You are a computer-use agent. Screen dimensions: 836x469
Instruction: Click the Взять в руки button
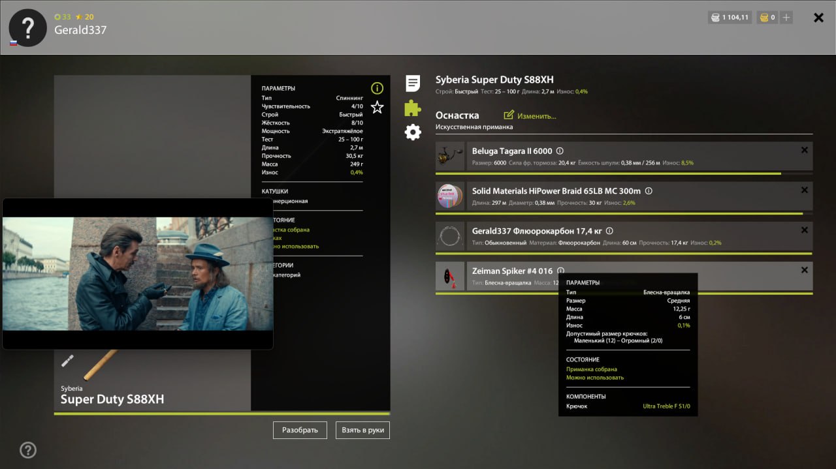click(x=362, y=430)
